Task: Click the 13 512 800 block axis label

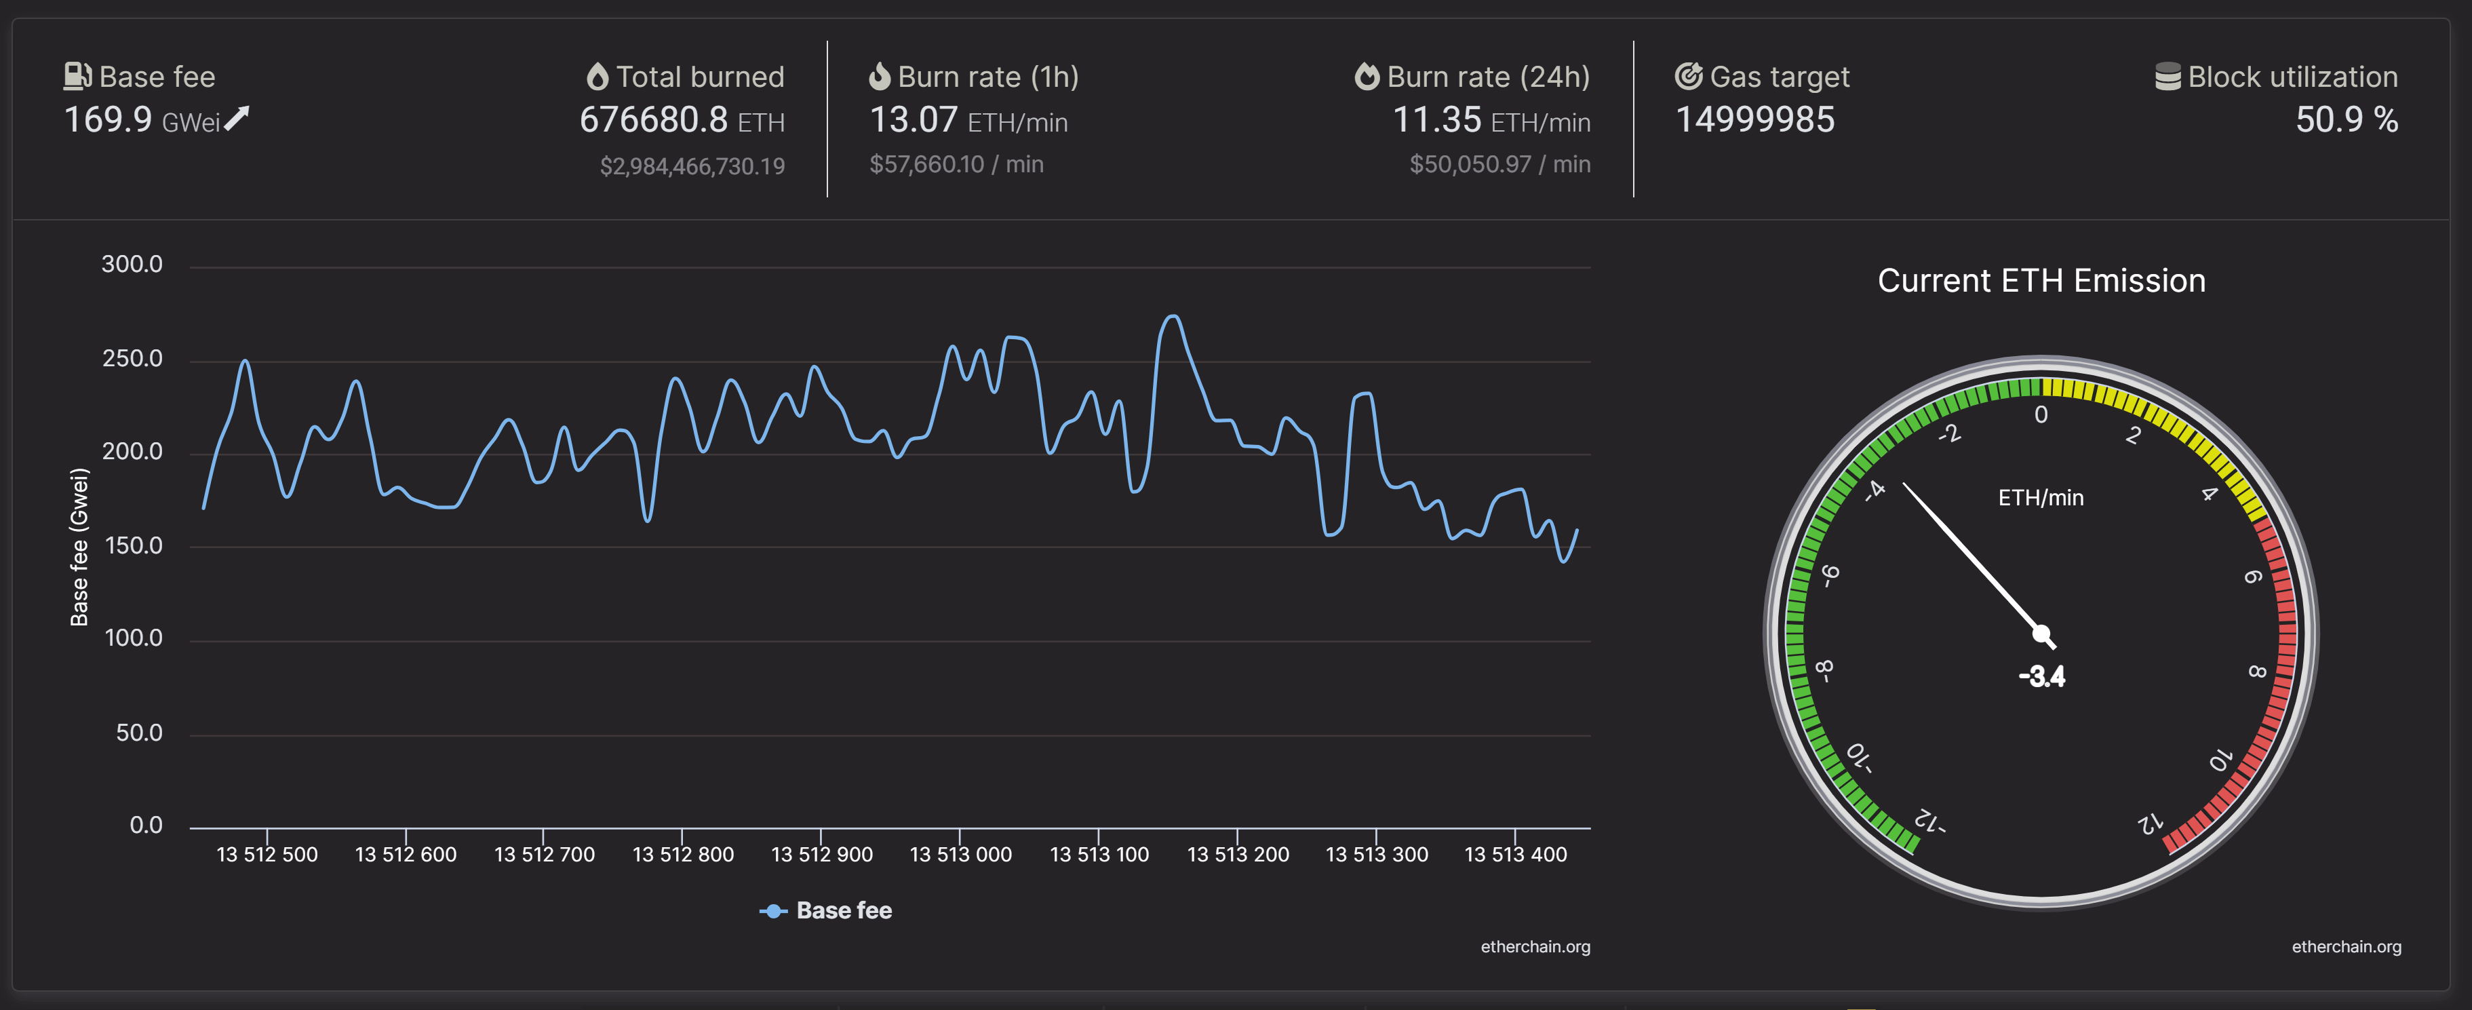Action: [x=682, y=855]
